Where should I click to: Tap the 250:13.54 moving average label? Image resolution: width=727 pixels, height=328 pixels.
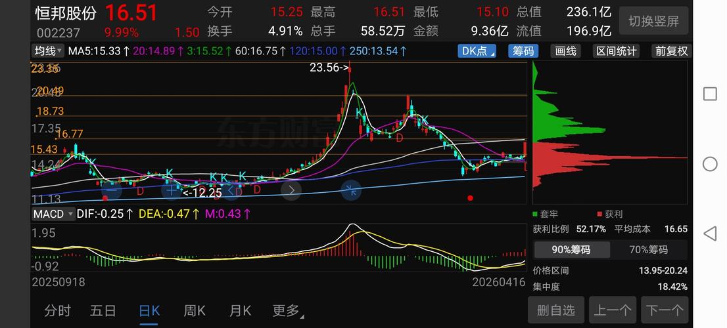click(378, 51)
